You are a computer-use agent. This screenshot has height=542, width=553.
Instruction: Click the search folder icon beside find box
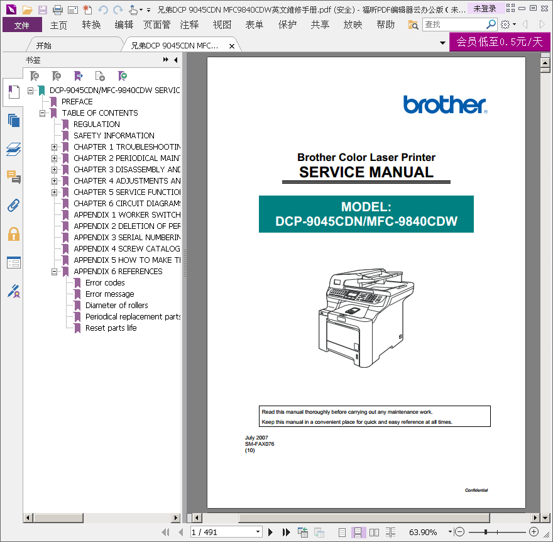point(413,25)
